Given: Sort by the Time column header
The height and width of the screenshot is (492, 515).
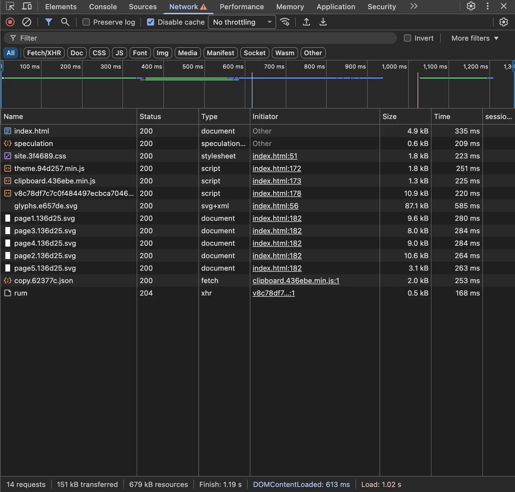Looking at the screenshot, I should (x=457, y=116).
